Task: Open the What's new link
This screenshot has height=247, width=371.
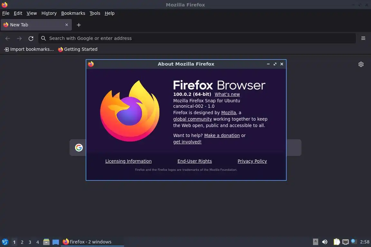Action: point(227,94)
